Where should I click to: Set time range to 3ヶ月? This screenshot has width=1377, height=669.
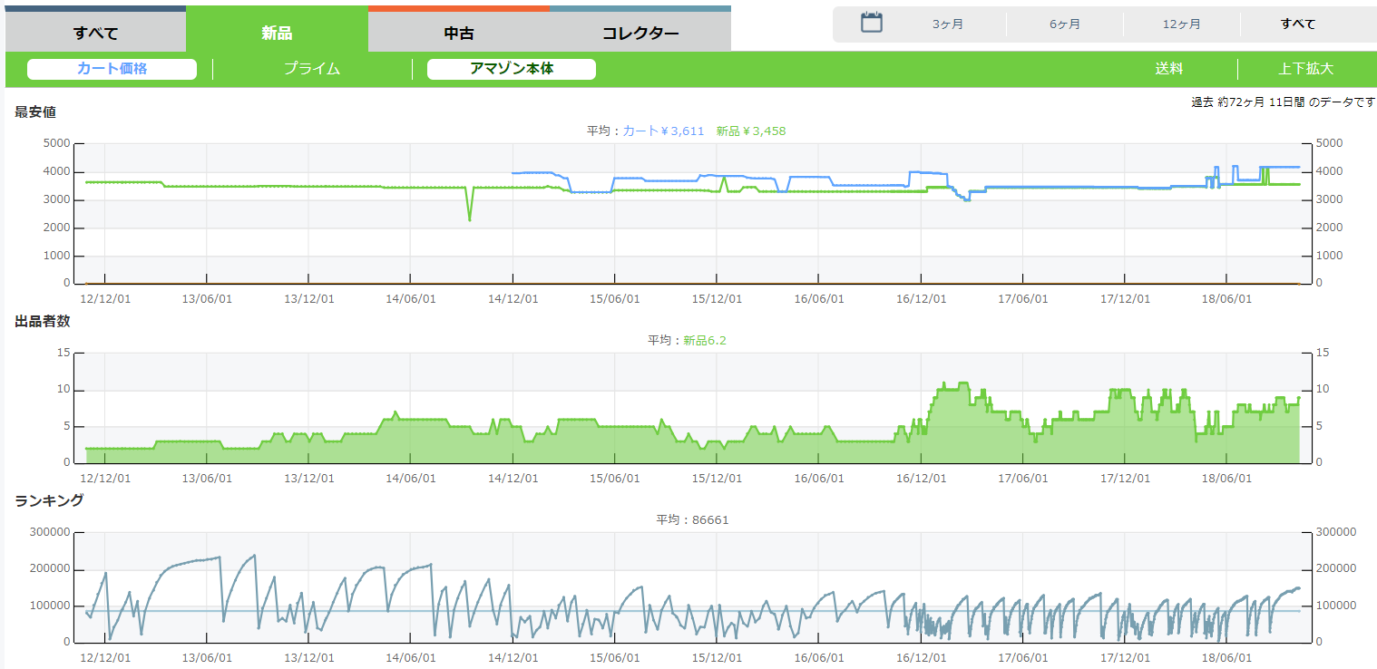pyautogui.click(x=948, y=24)
